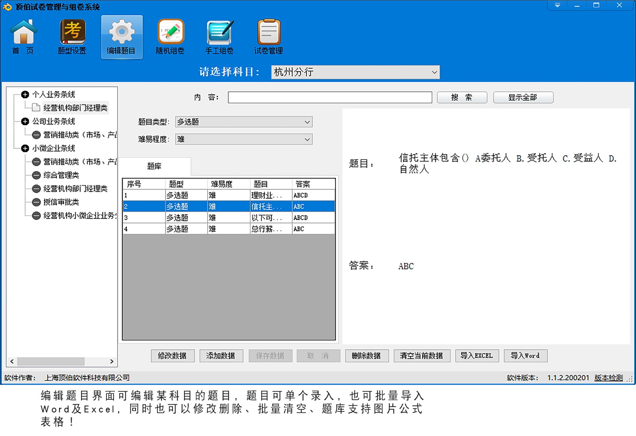Click the 导入EXCEL button
The height and width of the screenshot is (436, 636).
point(476,356)
